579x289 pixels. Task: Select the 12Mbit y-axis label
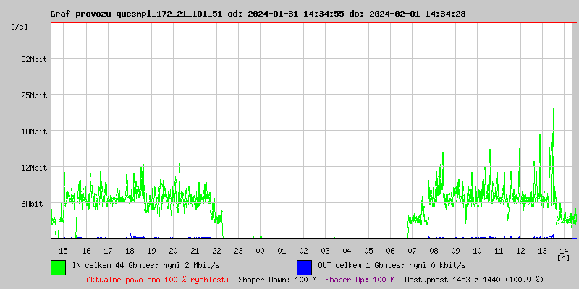pos(34,168)
